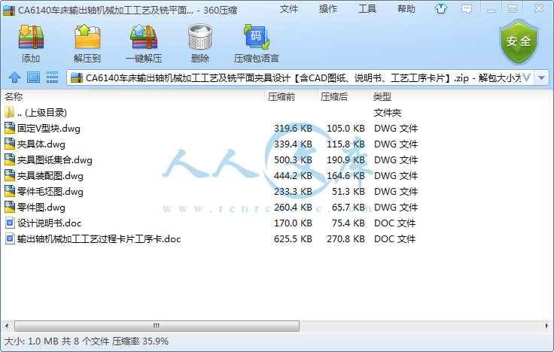This screenshot has height=352, width=554.
Task: Select the 夹具图纸集合.dwg file icon
Action: (10, 160)
